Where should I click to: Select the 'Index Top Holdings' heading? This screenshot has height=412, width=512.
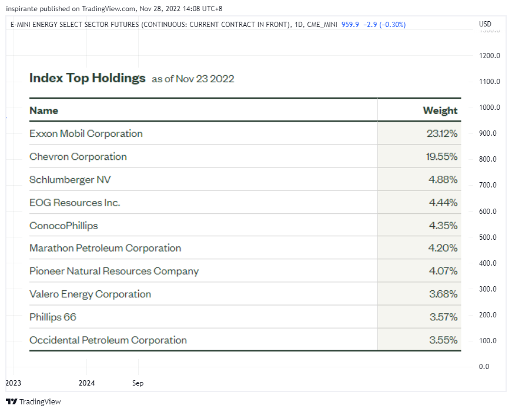click(87, 78)
